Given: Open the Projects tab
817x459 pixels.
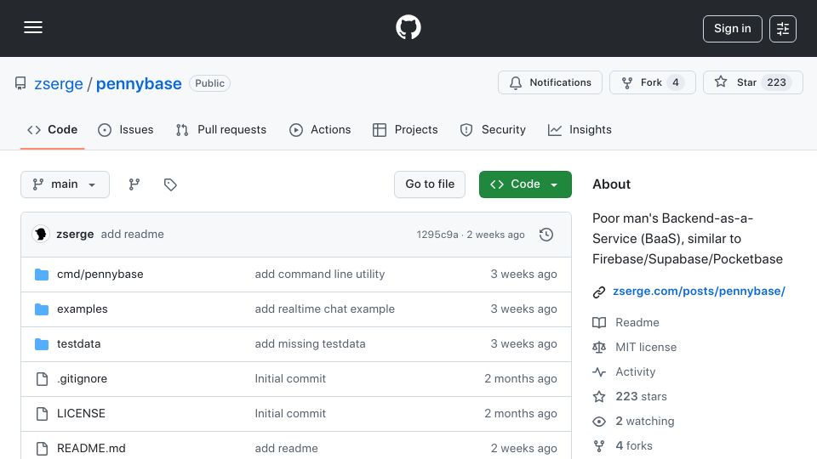Looking at the screenshot, I should coord(405,129).
